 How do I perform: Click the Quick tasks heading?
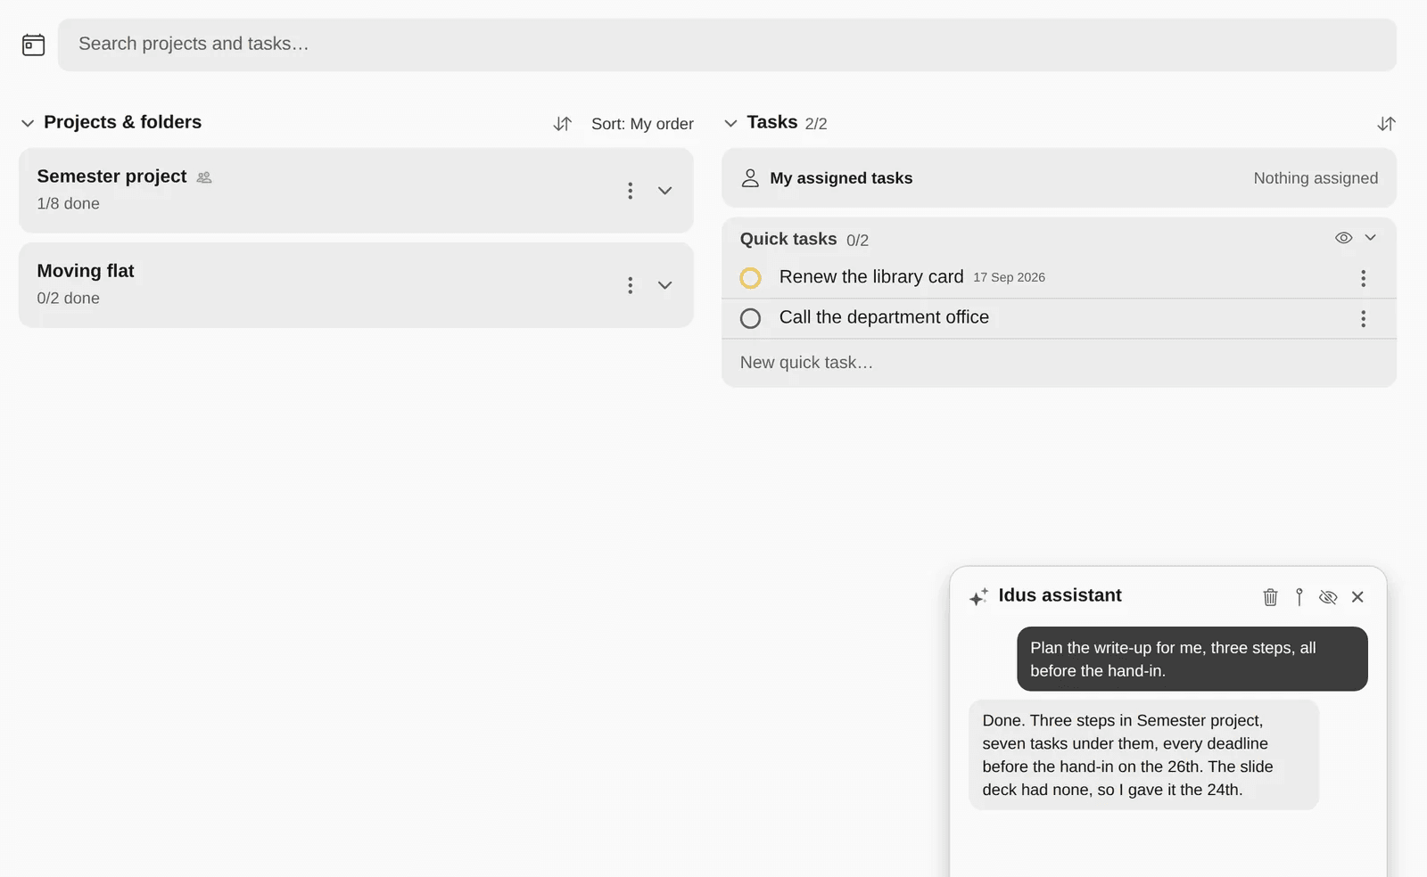(x=788, y=239)
